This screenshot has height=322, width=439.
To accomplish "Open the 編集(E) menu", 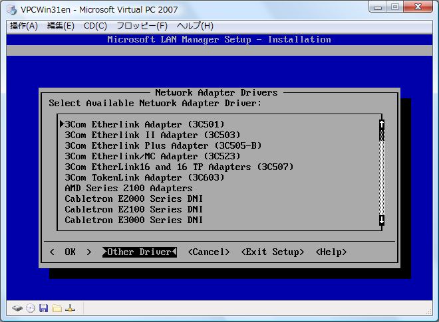I will [61, 26].
